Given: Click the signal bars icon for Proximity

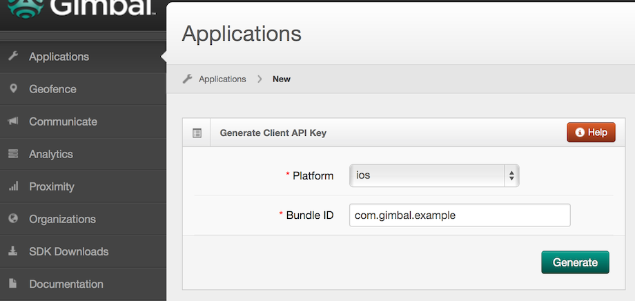Looking at the screenshot, I should (x=13, y=186).
